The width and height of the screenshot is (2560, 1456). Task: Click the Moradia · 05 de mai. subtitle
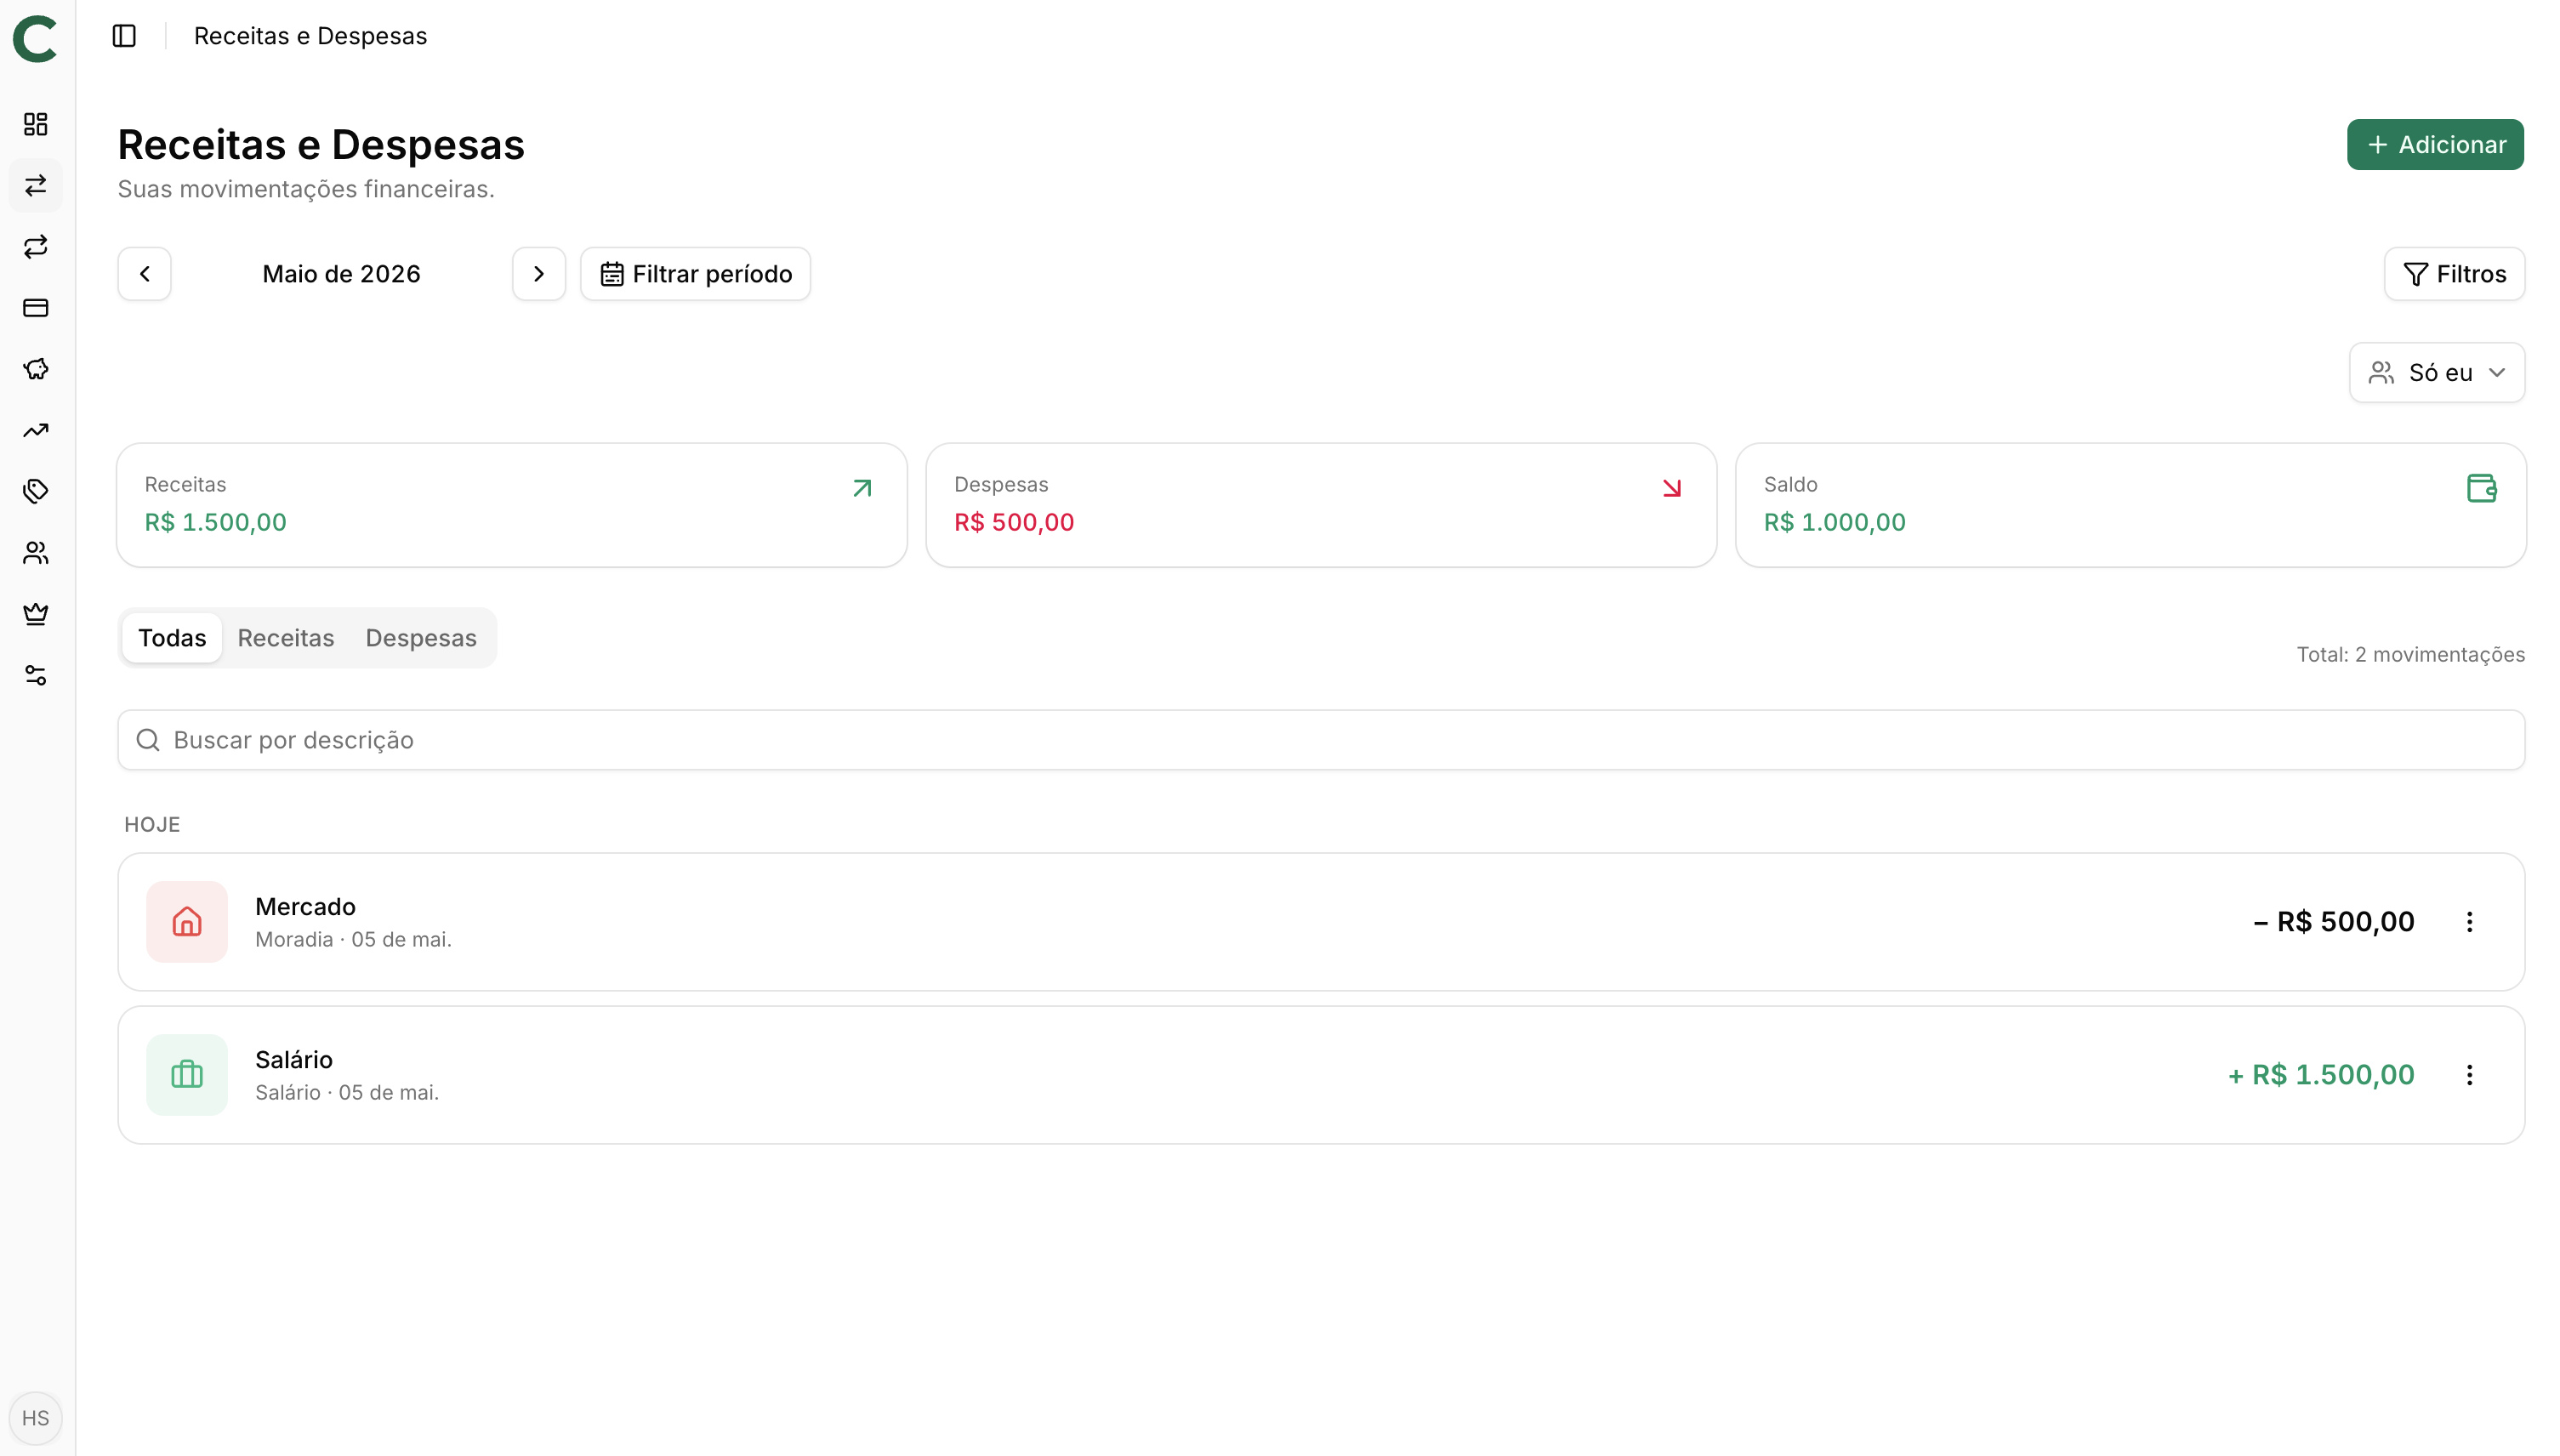pyautogui.click(x=353, y=939)
